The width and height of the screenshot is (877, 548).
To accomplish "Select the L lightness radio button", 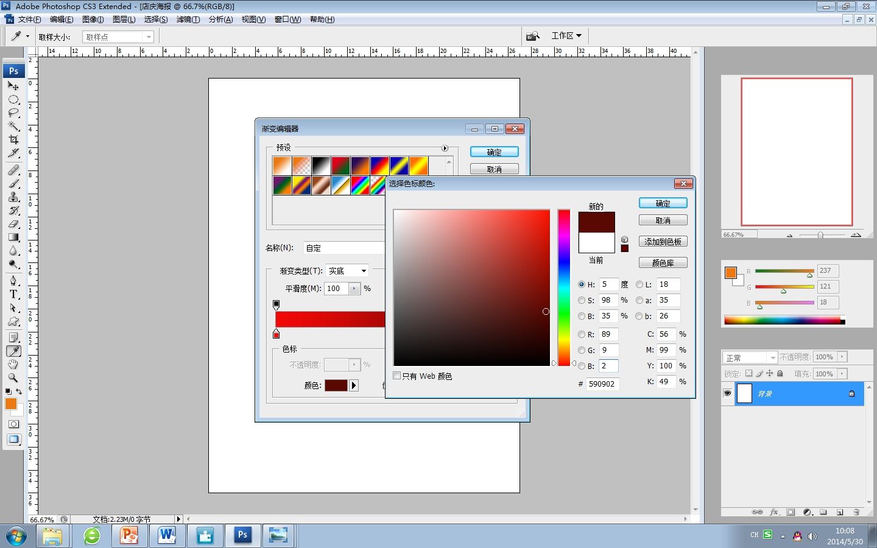I will point(639,284).
